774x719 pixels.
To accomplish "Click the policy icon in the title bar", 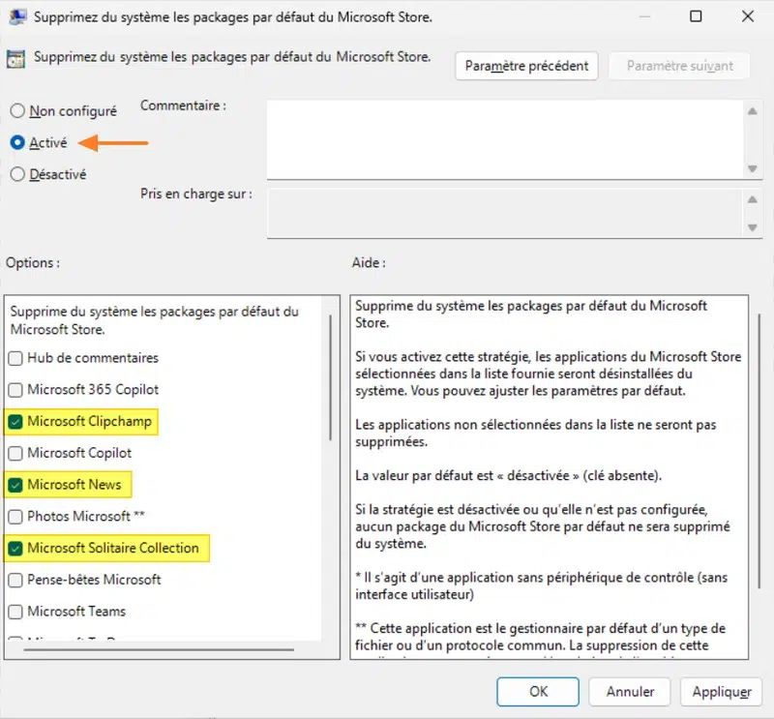I will click(x=16, y=16).
